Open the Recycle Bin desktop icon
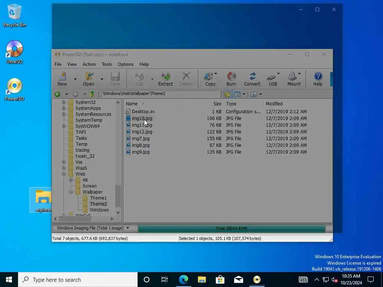The height and width of the screenshot is (287, 383). pyautogui.click(x=15, y=15)
